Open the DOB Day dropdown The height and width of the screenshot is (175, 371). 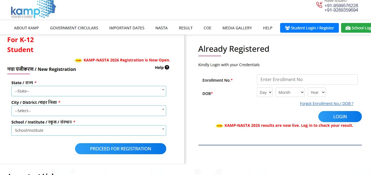[x=265, y=92]
